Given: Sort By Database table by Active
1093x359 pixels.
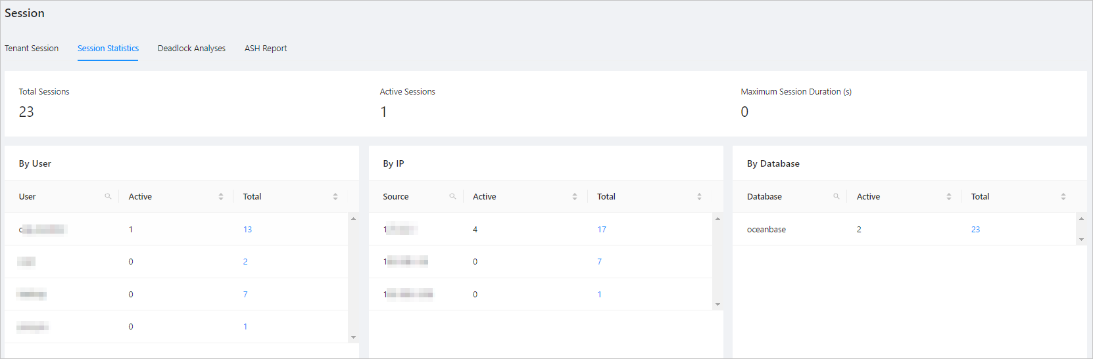Looking at the screenshot, I should [949, 196].
